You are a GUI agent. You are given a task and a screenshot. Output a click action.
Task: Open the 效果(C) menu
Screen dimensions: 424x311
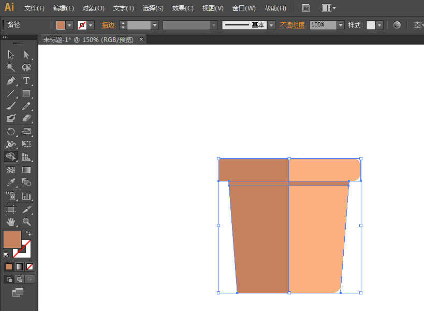click(183, 8)
